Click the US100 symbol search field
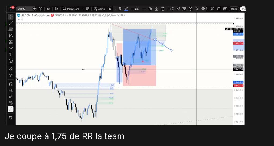 point(26,9)
